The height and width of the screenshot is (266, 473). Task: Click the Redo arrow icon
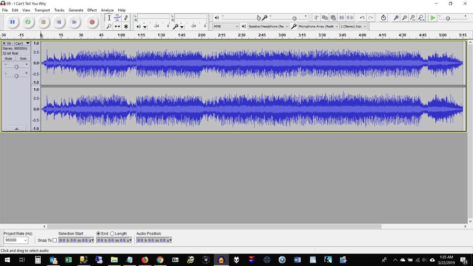click(x=370, y=18)
